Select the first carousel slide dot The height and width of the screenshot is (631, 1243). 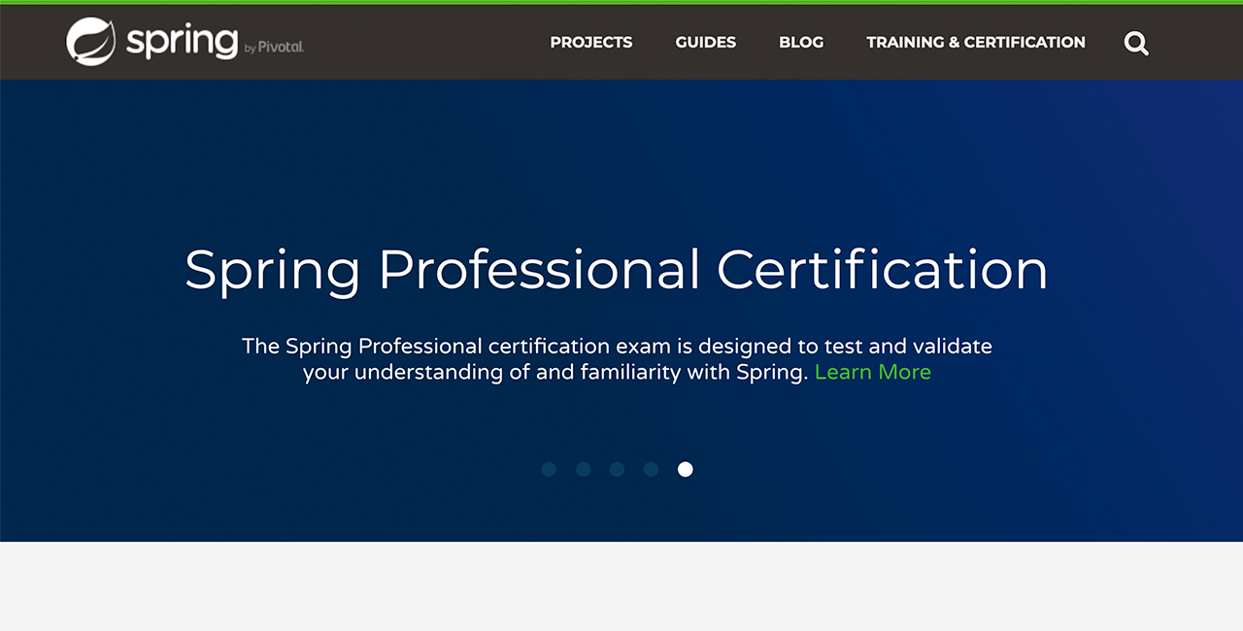[x=549, y=469]
